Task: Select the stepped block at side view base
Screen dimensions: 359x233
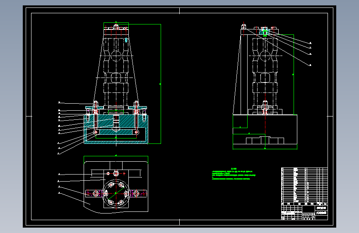Action: tap(265, 141)
